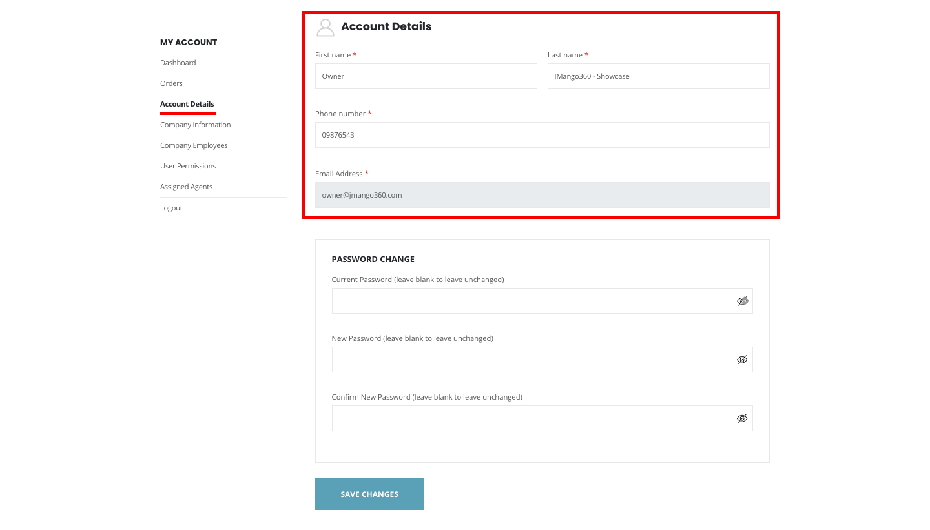The height and width of the screenshot is (530, 930).
Task: View Assigned Agents in sidebar
Action: (186, 187)
